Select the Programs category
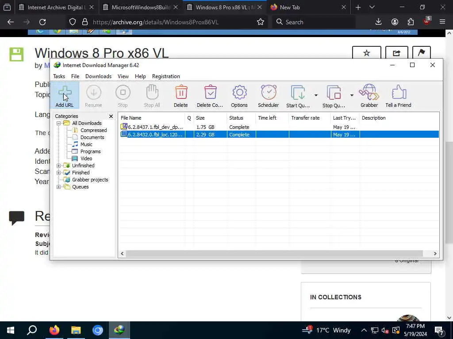This screenshot has height=339, width=453. tap(90, 152)
